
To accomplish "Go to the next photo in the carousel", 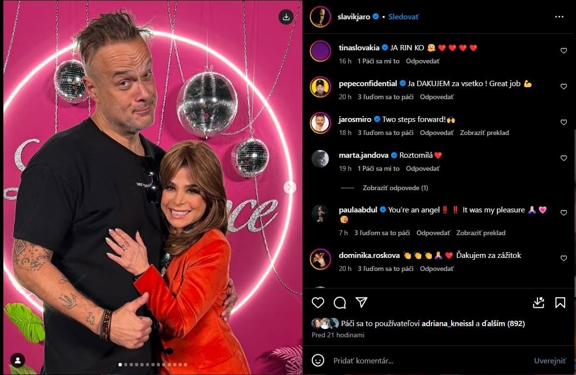I will [290, 188].
